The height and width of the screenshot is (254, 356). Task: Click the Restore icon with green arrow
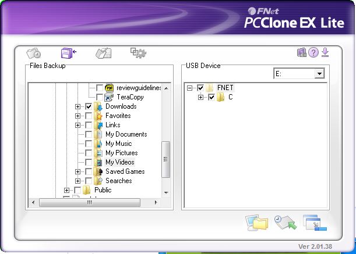(285, 223)
